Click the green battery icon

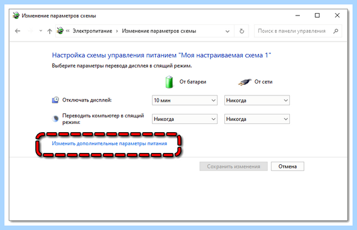click(x=169, y=82)
